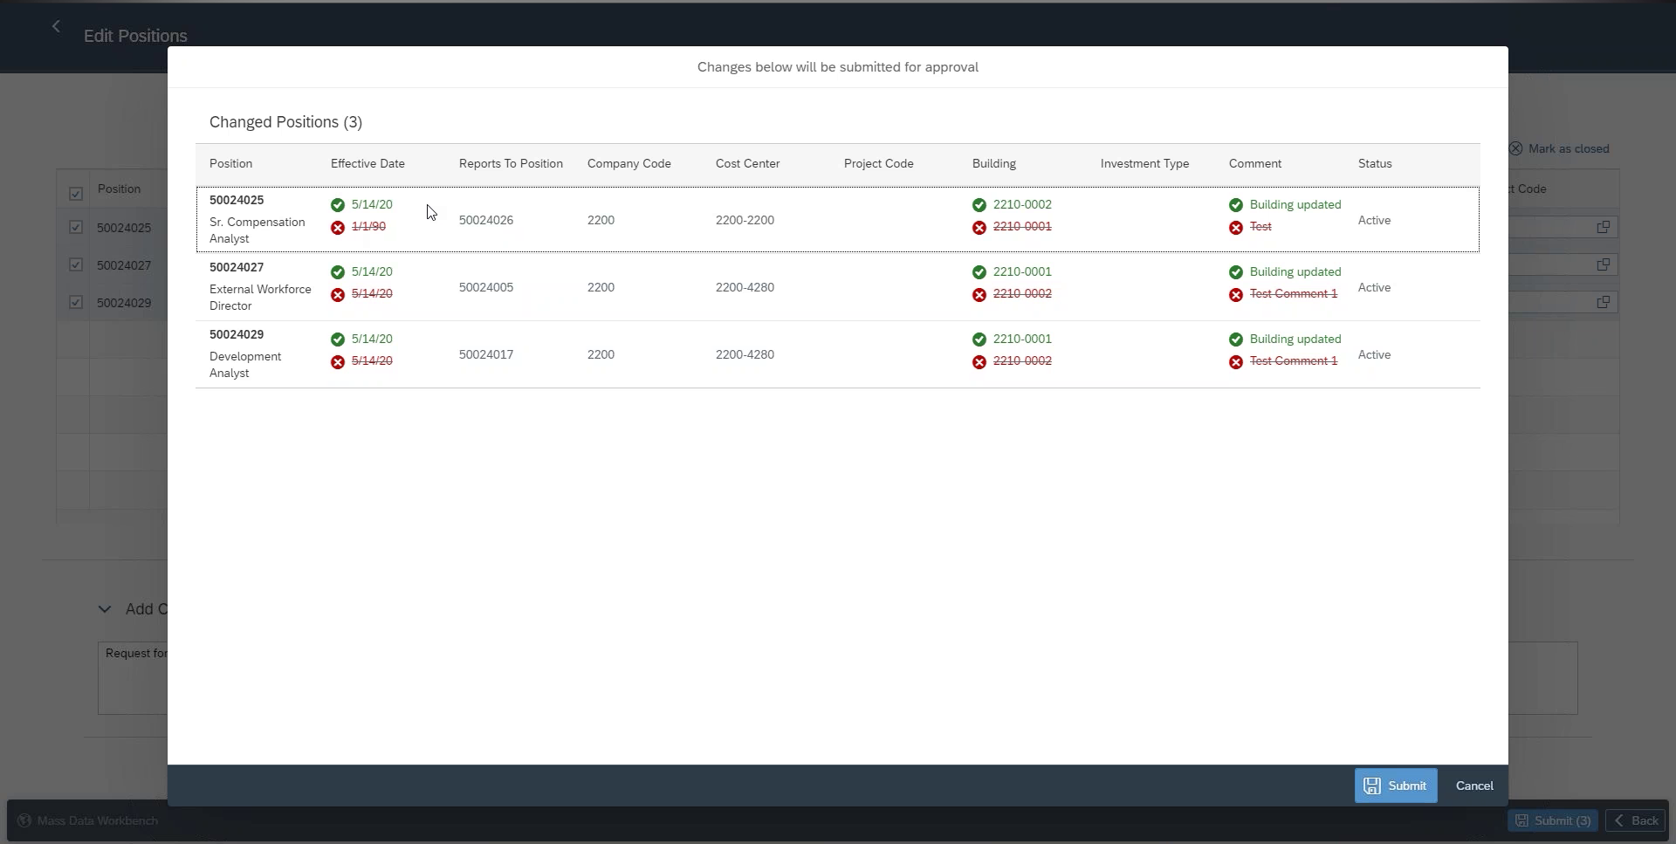The image size is (1676, 844).
Task: Click red X icon beside struck-through 1/1/90 date
Action: click(x=338, y=228)
